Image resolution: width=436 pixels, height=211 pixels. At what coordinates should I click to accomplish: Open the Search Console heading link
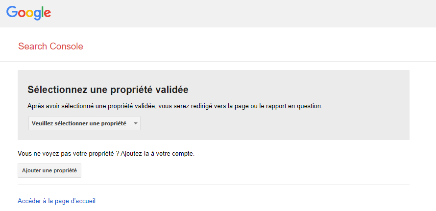pyautogui.click(x=50, y=47)
